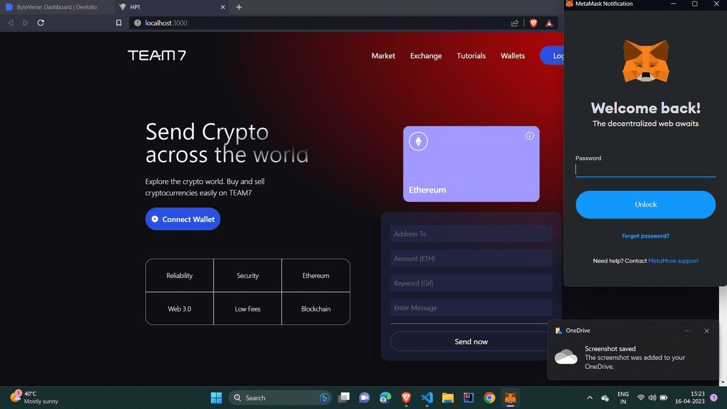This screenshot has width=727, height=409.
Task: Switch to the ByteVerse Dashboard Devfolio tab
Action: coord(58,7)
